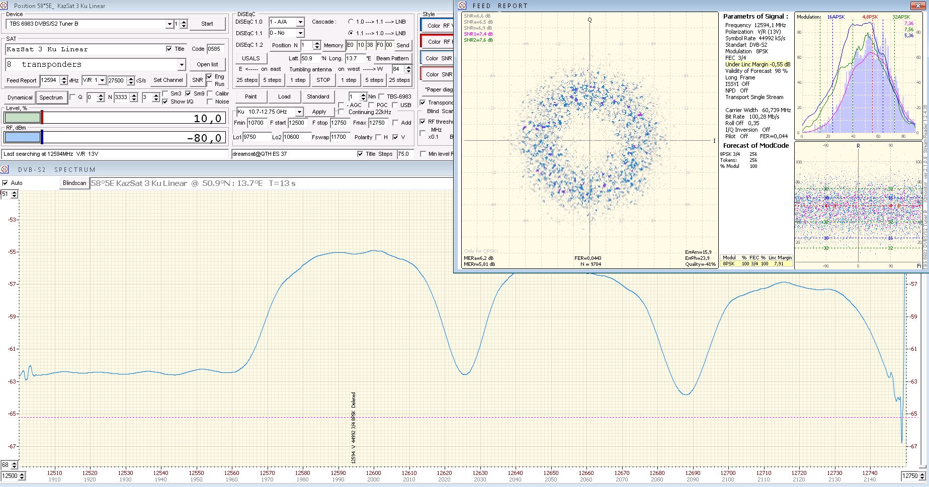This screenshot has width=929, height=487.
Task: Expand the TBS 6983 device dropdown
Action: (170, 24)
